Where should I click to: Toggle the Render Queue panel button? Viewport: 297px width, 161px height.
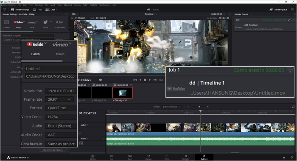point(278,9)
